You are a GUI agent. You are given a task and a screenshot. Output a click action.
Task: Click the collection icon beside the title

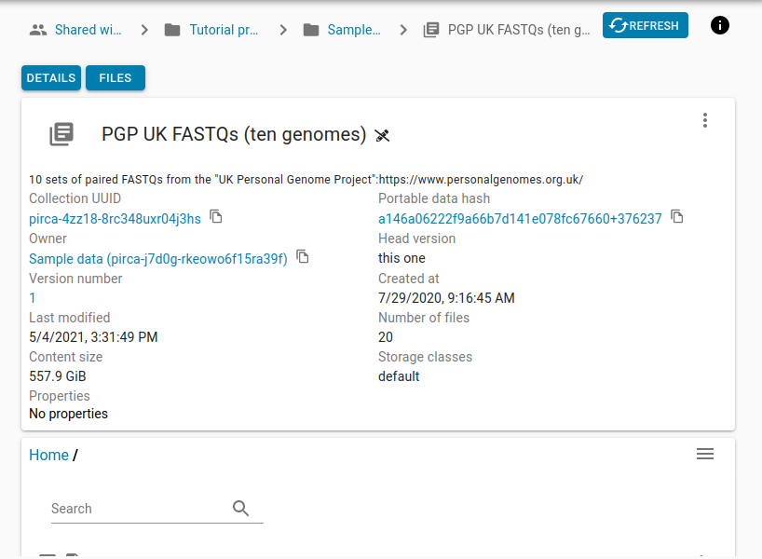tap(61, 134)
